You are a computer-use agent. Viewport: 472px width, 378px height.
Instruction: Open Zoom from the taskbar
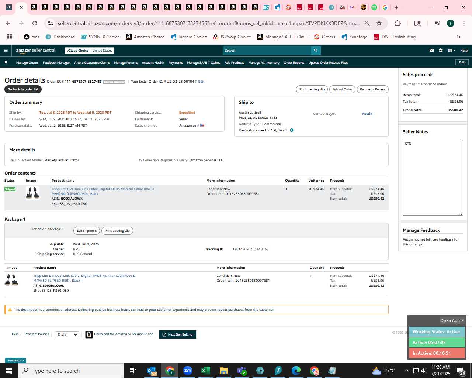point(188,371)
